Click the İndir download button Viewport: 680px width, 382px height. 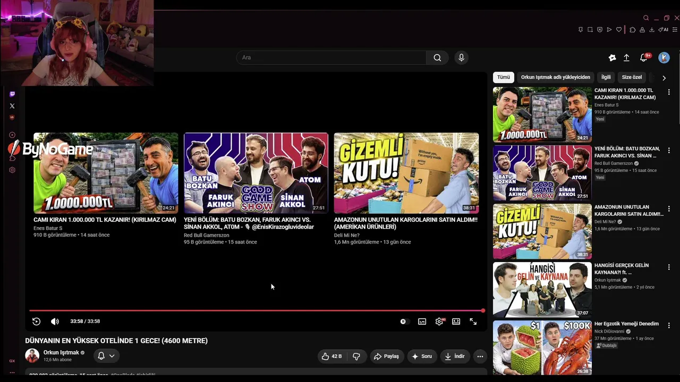coord(454,357)
